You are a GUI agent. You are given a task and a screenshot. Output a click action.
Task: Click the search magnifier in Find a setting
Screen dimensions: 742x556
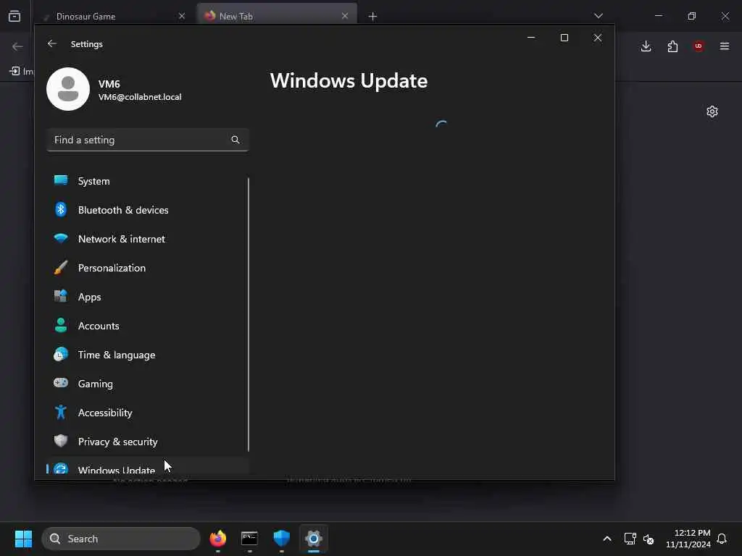click(235, 140)
